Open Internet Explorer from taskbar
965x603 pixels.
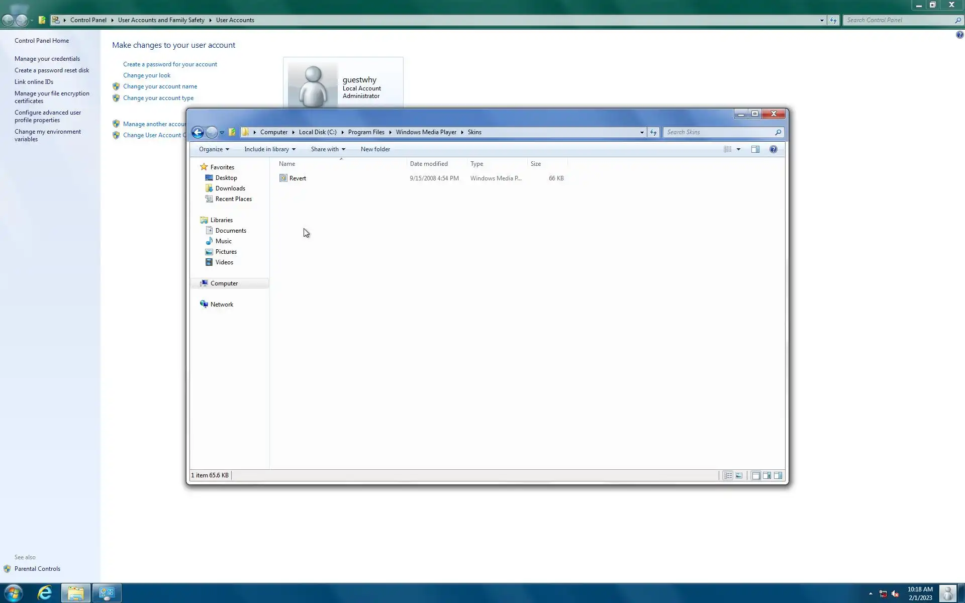click(x=44, y=593)
